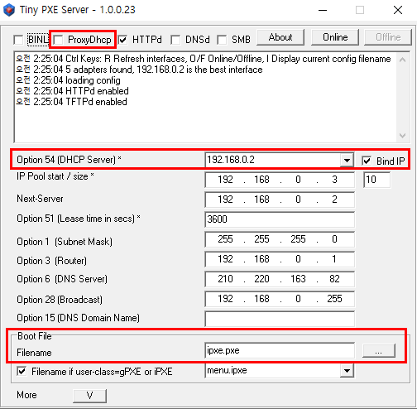Expand More options with V button
This screenshot has height=409, width=417.
pos(89,396)
